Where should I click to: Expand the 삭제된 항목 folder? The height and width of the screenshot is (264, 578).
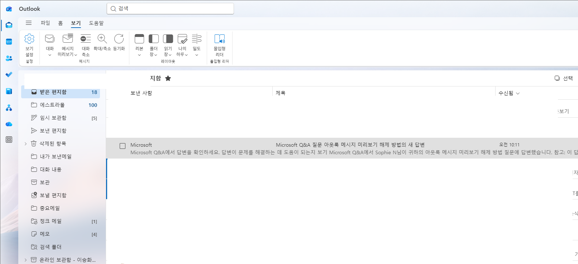(x=25, y=144)
